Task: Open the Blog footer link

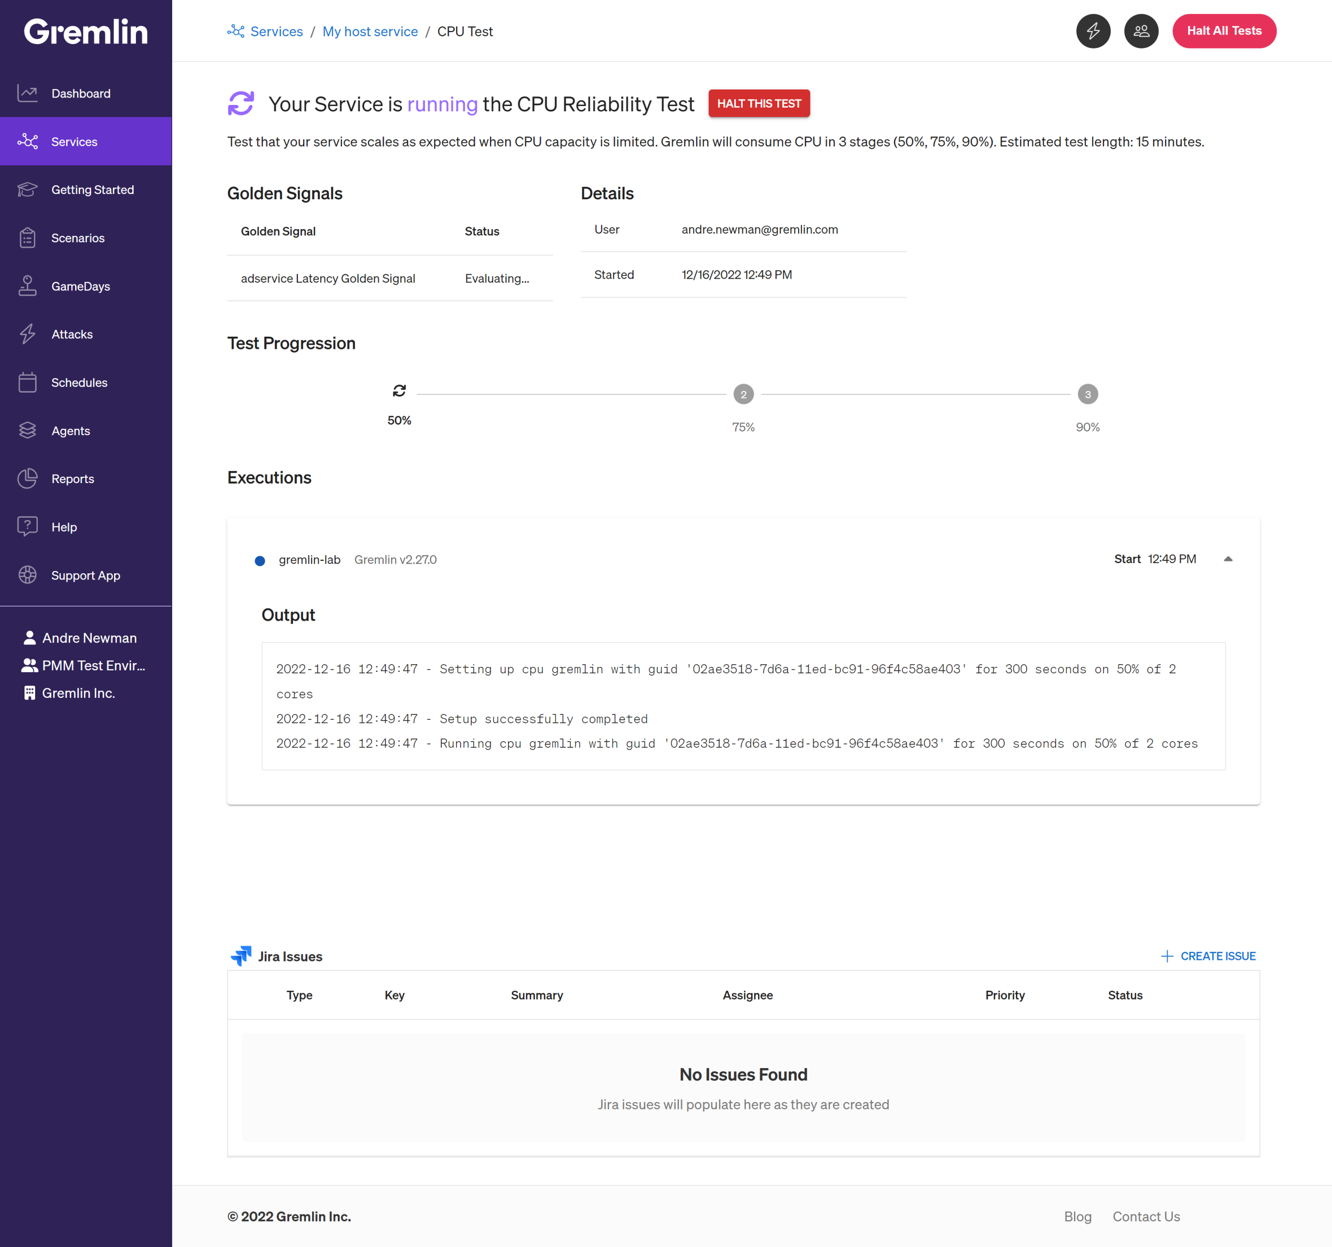Action: pos(1077,1216)
